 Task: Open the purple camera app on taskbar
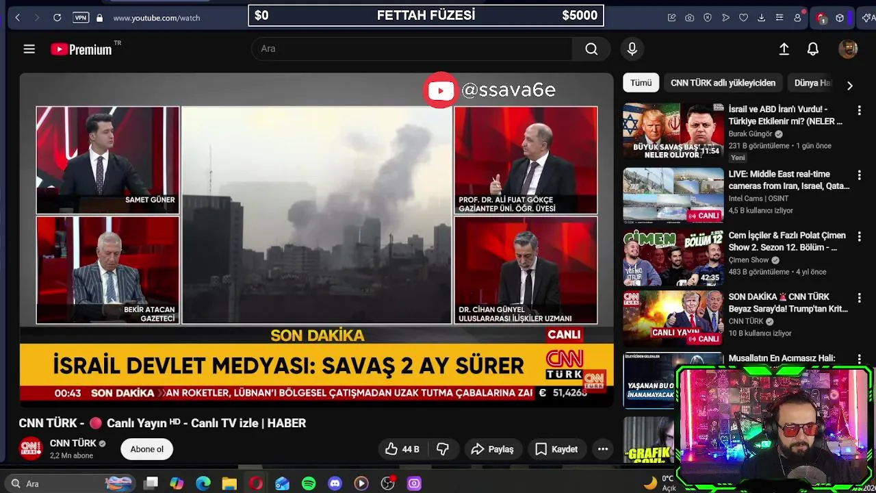(414, 483)
